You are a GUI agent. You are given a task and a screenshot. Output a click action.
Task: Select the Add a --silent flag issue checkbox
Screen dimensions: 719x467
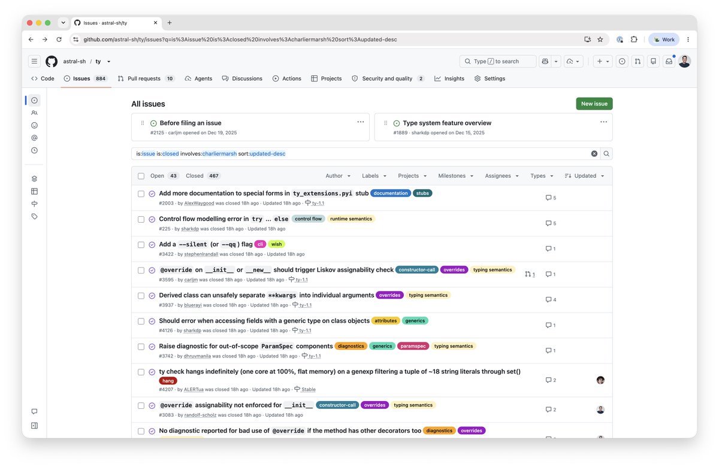(141, 245)
